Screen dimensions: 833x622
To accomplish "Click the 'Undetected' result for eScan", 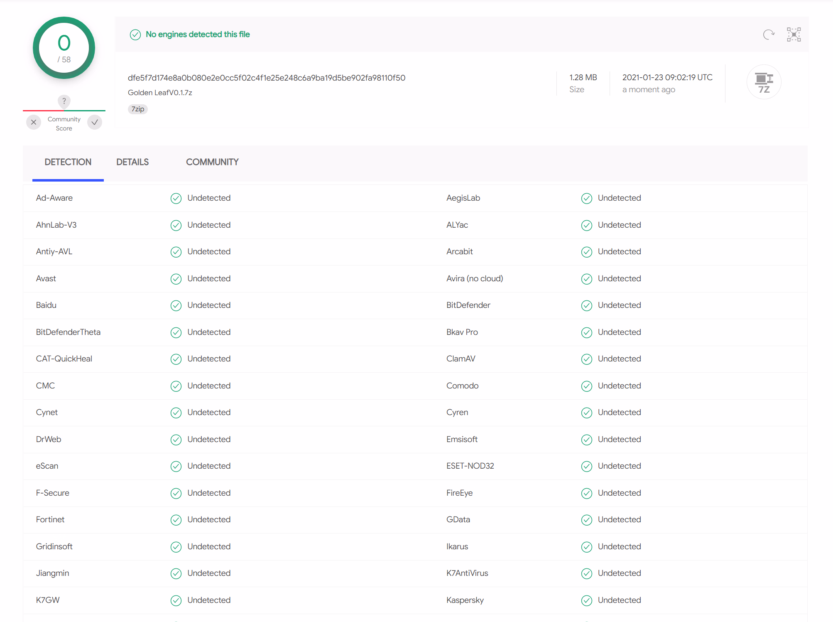I will click(209, 466).
